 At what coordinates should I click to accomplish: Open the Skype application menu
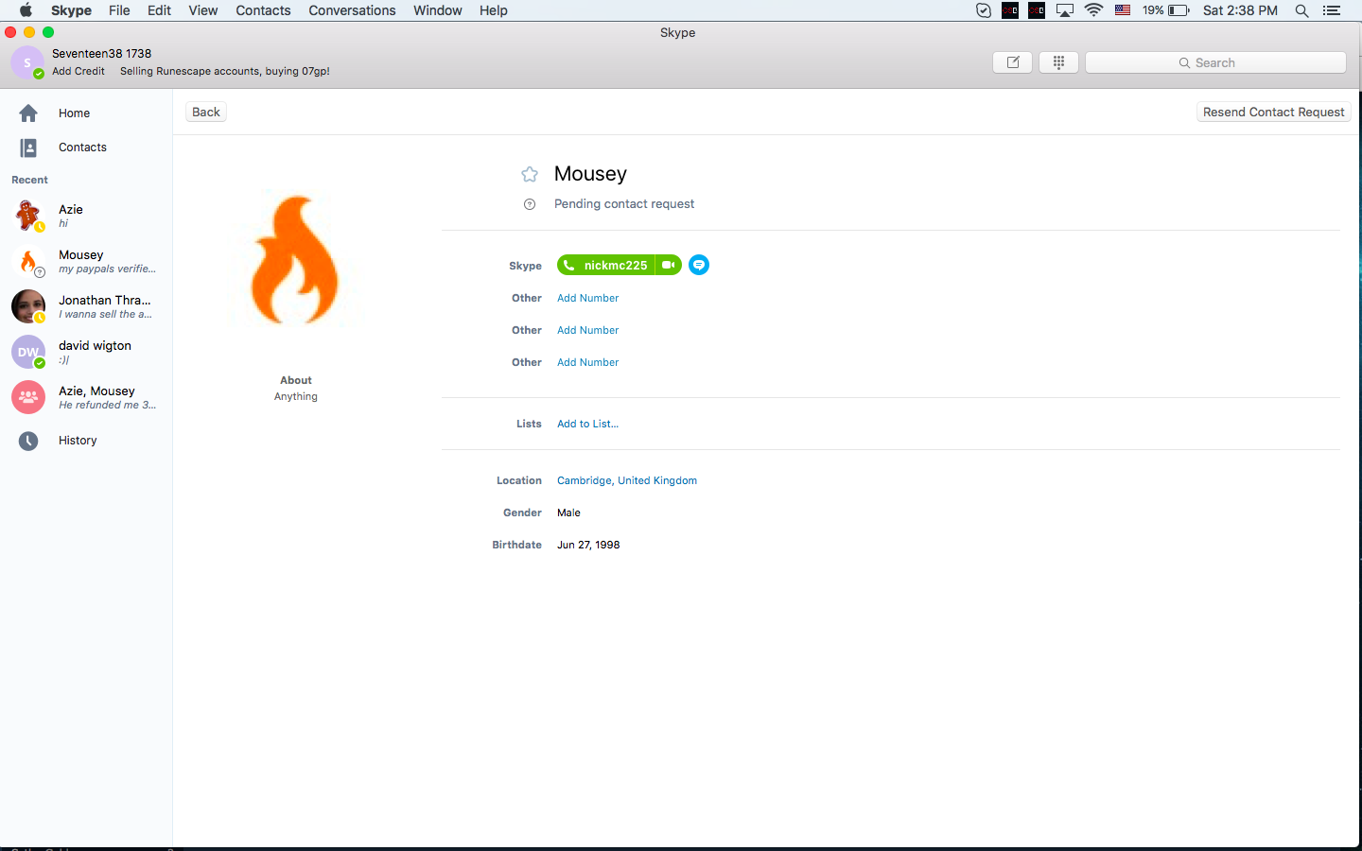pyautogui.click(x=71, y=10)
